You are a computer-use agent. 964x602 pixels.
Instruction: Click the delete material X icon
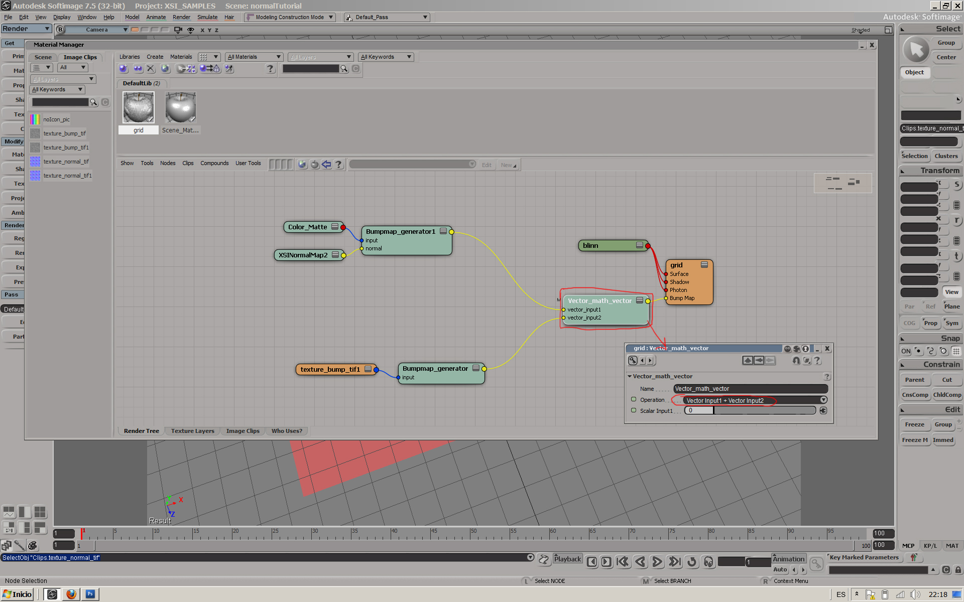151,69
